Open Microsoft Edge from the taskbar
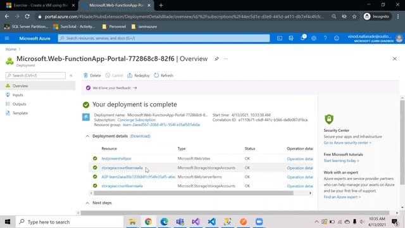Viewport: 405px width, 228px height. point(164,222)
